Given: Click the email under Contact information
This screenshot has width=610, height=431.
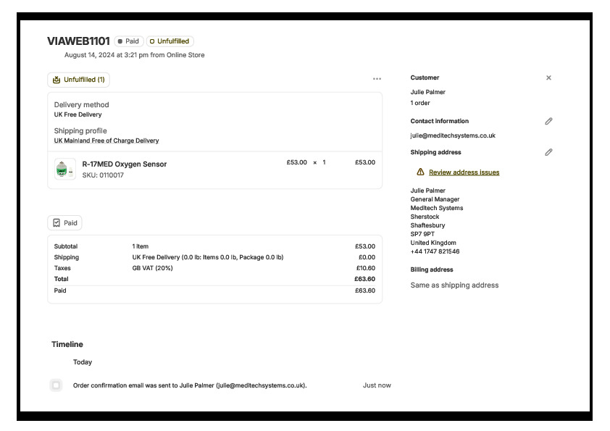Looking at the screenshot, I should point(453,135).
